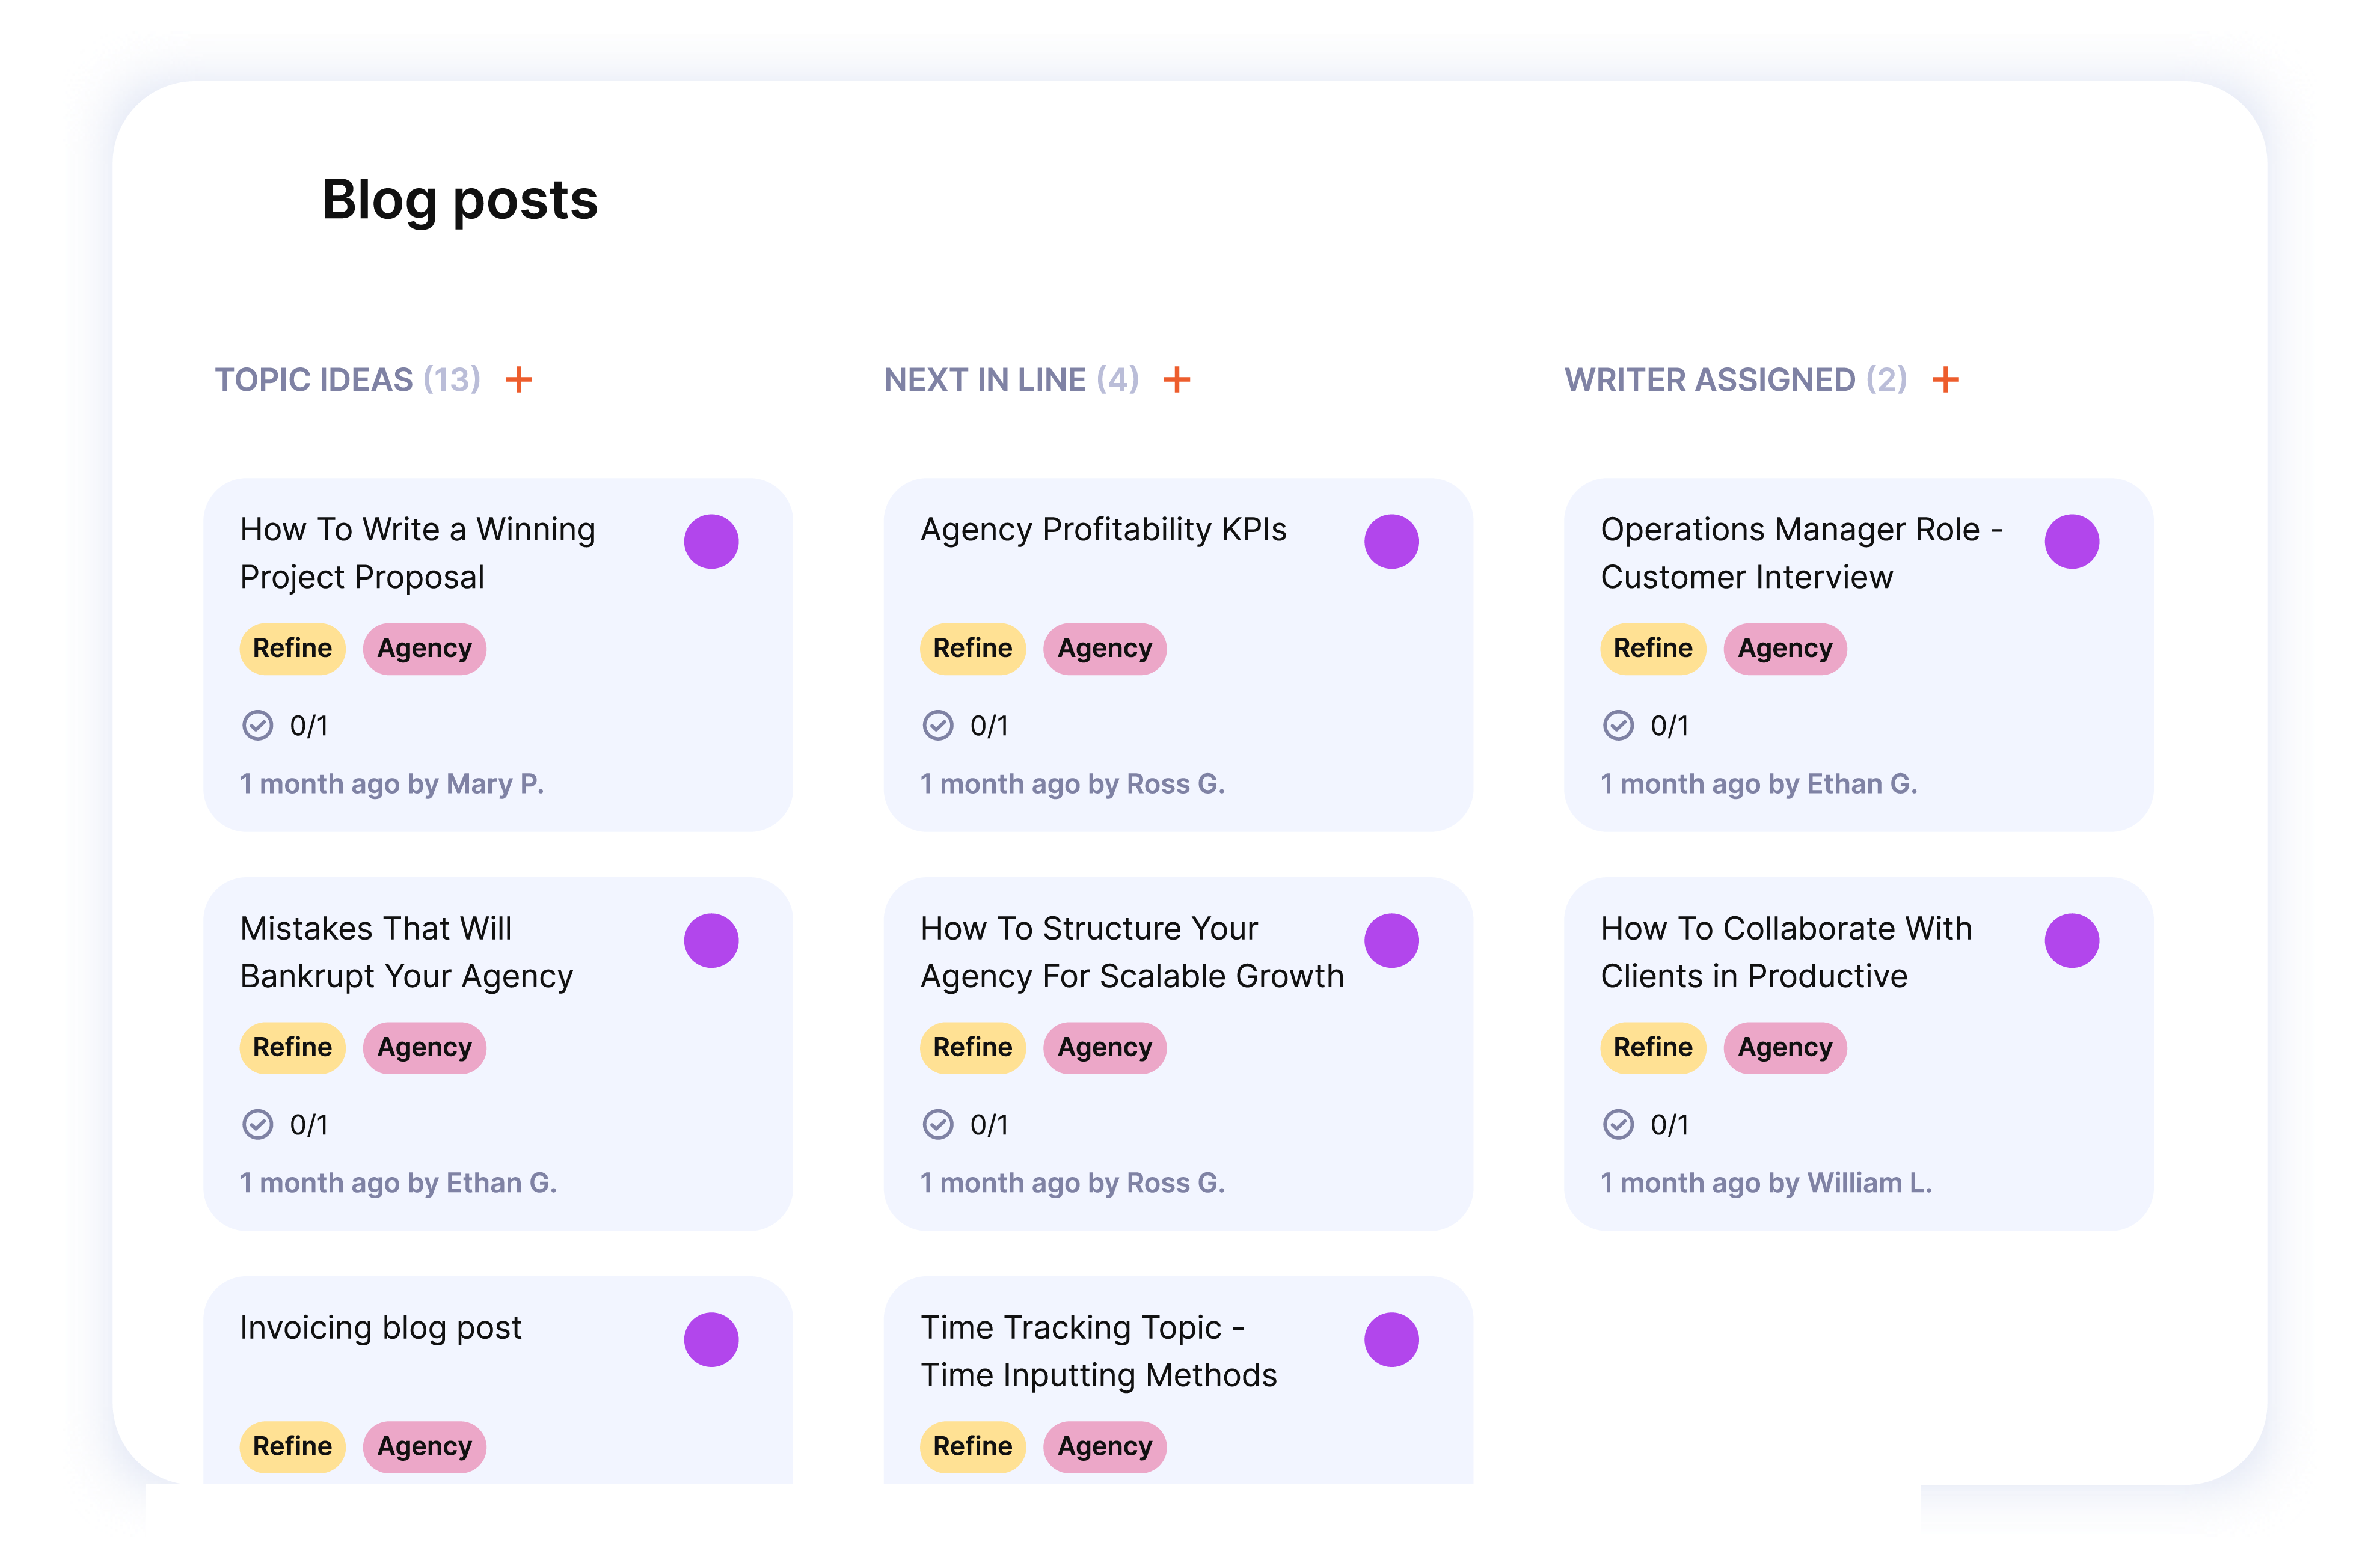Image resolution: width=2380 pixels, height=1548 pixels.
Task: Click purple avatar on Winning Project Proposal card
Action: point(711,542)
